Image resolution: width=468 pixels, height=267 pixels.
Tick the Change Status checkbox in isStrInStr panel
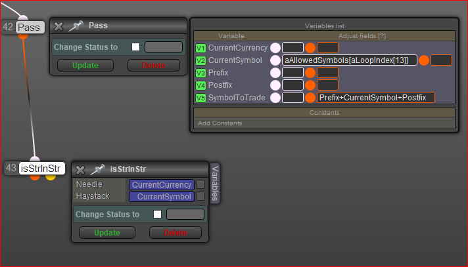[x=157, y=214]
